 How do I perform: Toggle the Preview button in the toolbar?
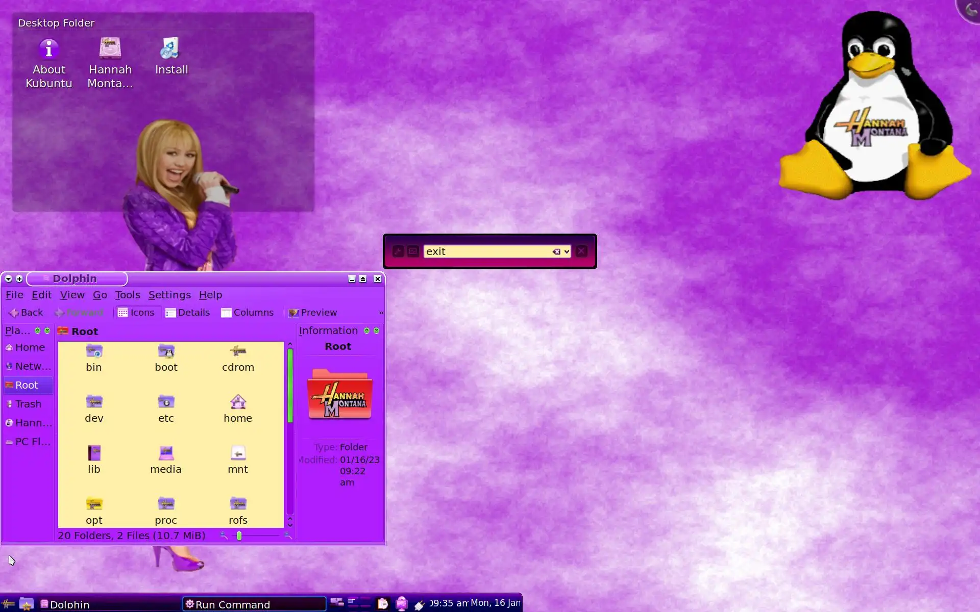click(x=312, y=313)
